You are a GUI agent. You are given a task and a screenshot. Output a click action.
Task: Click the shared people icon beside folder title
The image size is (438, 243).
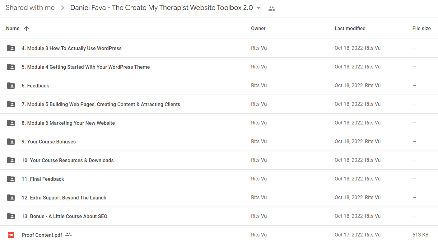tap(272, 8)
